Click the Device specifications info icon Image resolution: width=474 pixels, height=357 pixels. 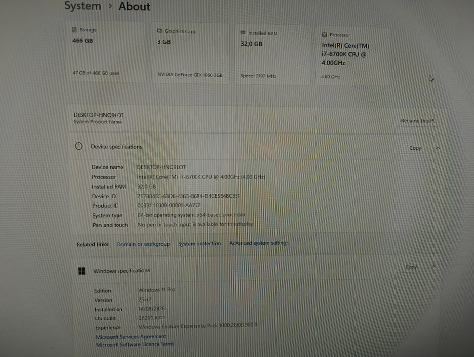pos(79,146)
